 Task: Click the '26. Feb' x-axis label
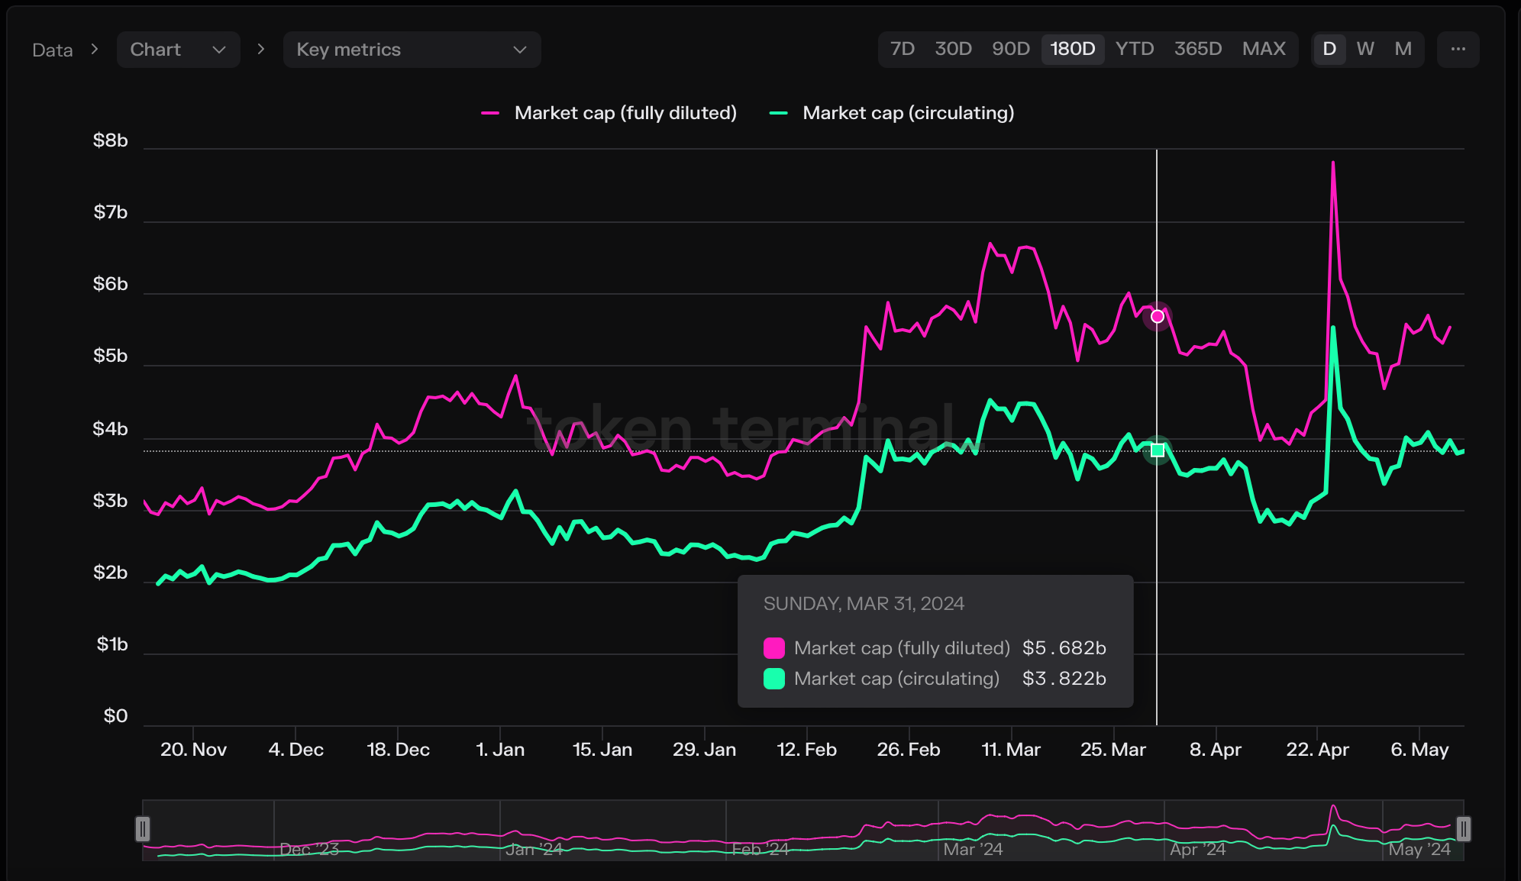coord(909,750)
